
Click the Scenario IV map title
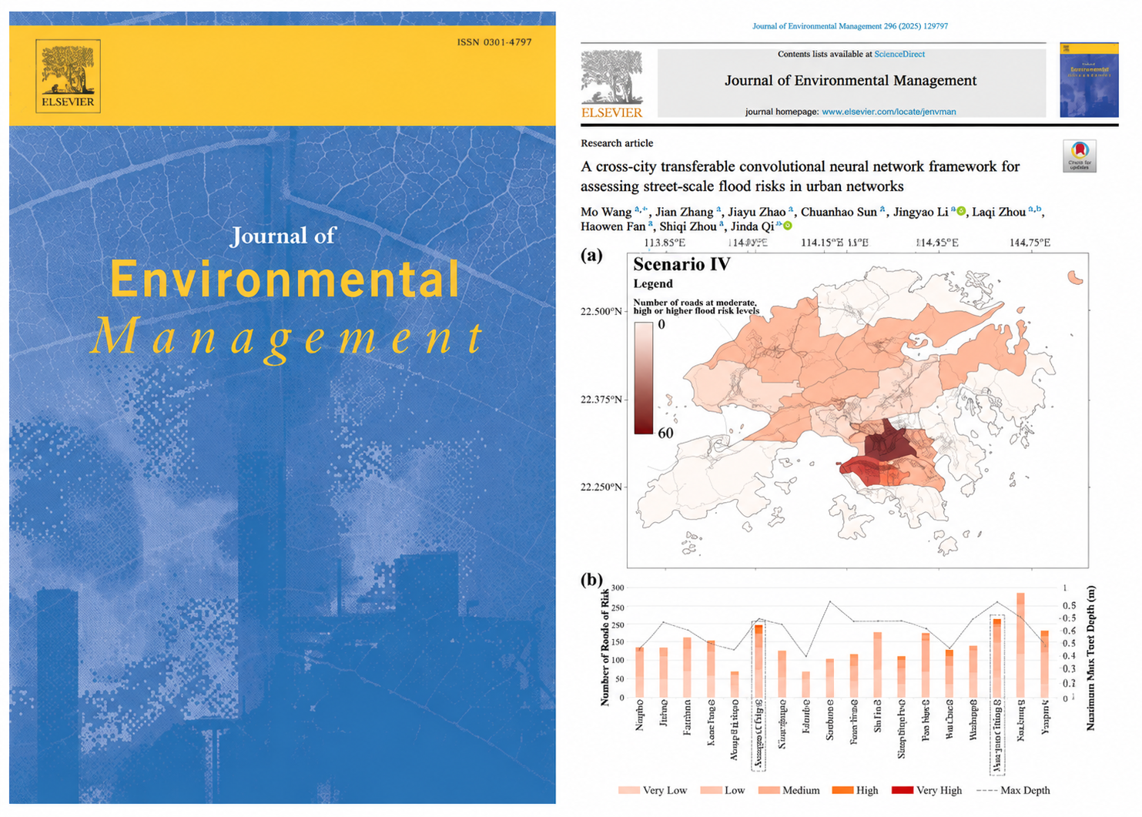point(682,264)
